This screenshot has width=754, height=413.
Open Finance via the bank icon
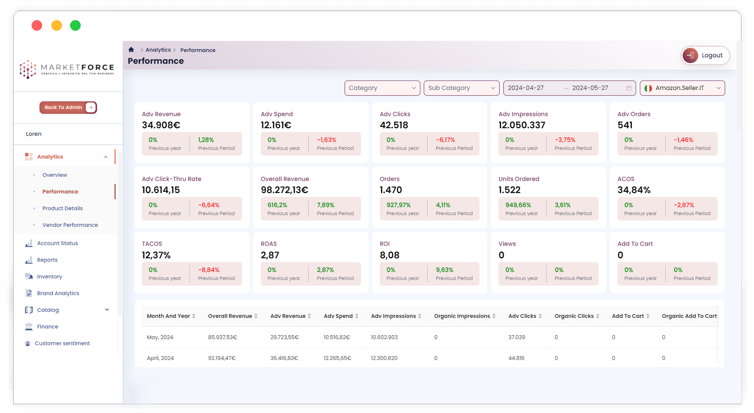(x=29, y=326)
